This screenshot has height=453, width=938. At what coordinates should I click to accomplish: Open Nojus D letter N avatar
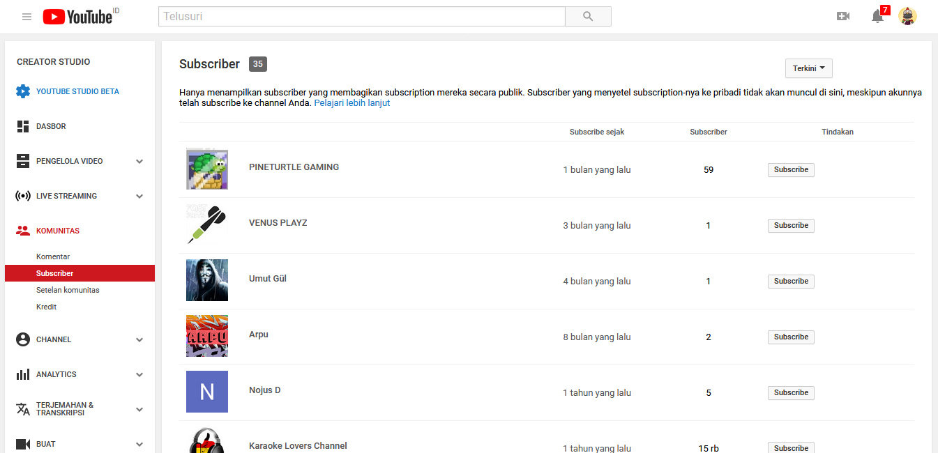tap(207, 392)
